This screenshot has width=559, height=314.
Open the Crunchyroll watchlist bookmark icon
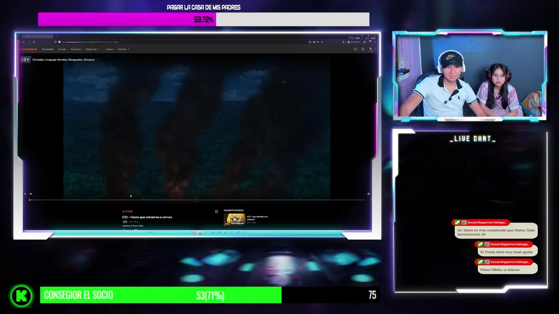coord(363,49)
